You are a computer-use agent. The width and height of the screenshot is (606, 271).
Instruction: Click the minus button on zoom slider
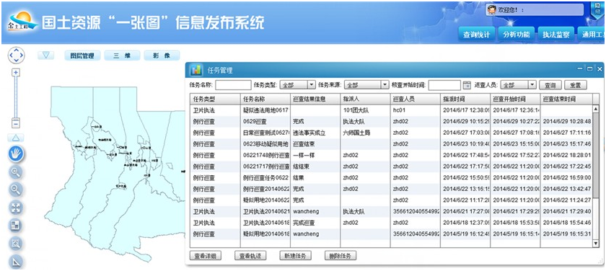pos(15,123)
